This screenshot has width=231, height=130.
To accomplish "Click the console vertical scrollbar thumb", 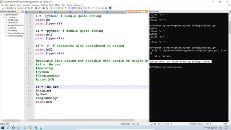I will tap(230, 27).
